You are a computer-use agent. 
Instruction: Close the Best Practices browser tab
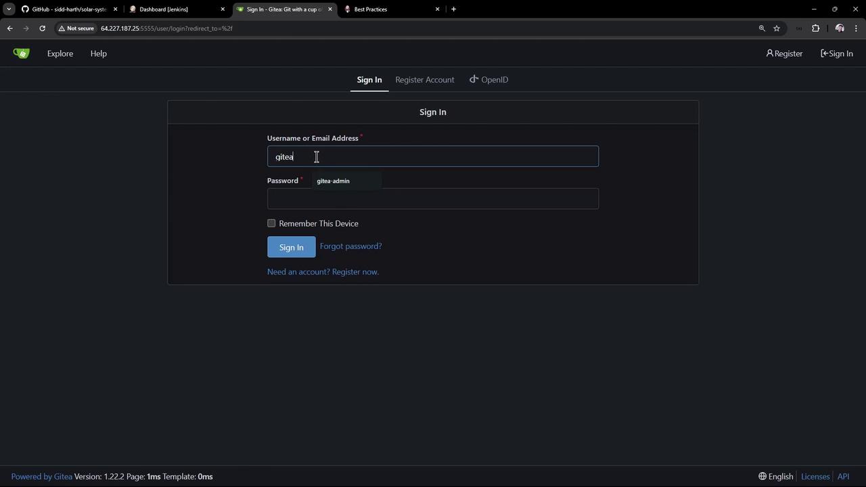point(437,9)
